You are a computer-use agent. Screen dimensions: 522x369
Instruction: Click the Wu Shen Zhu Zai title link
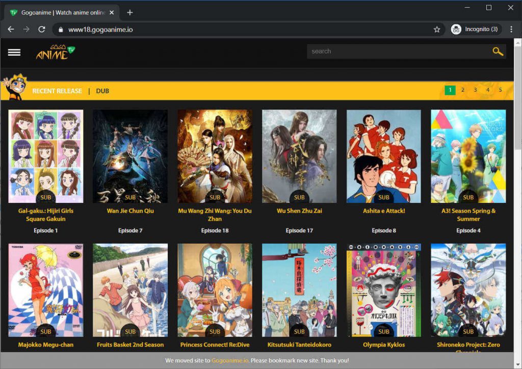pos(299,210)
